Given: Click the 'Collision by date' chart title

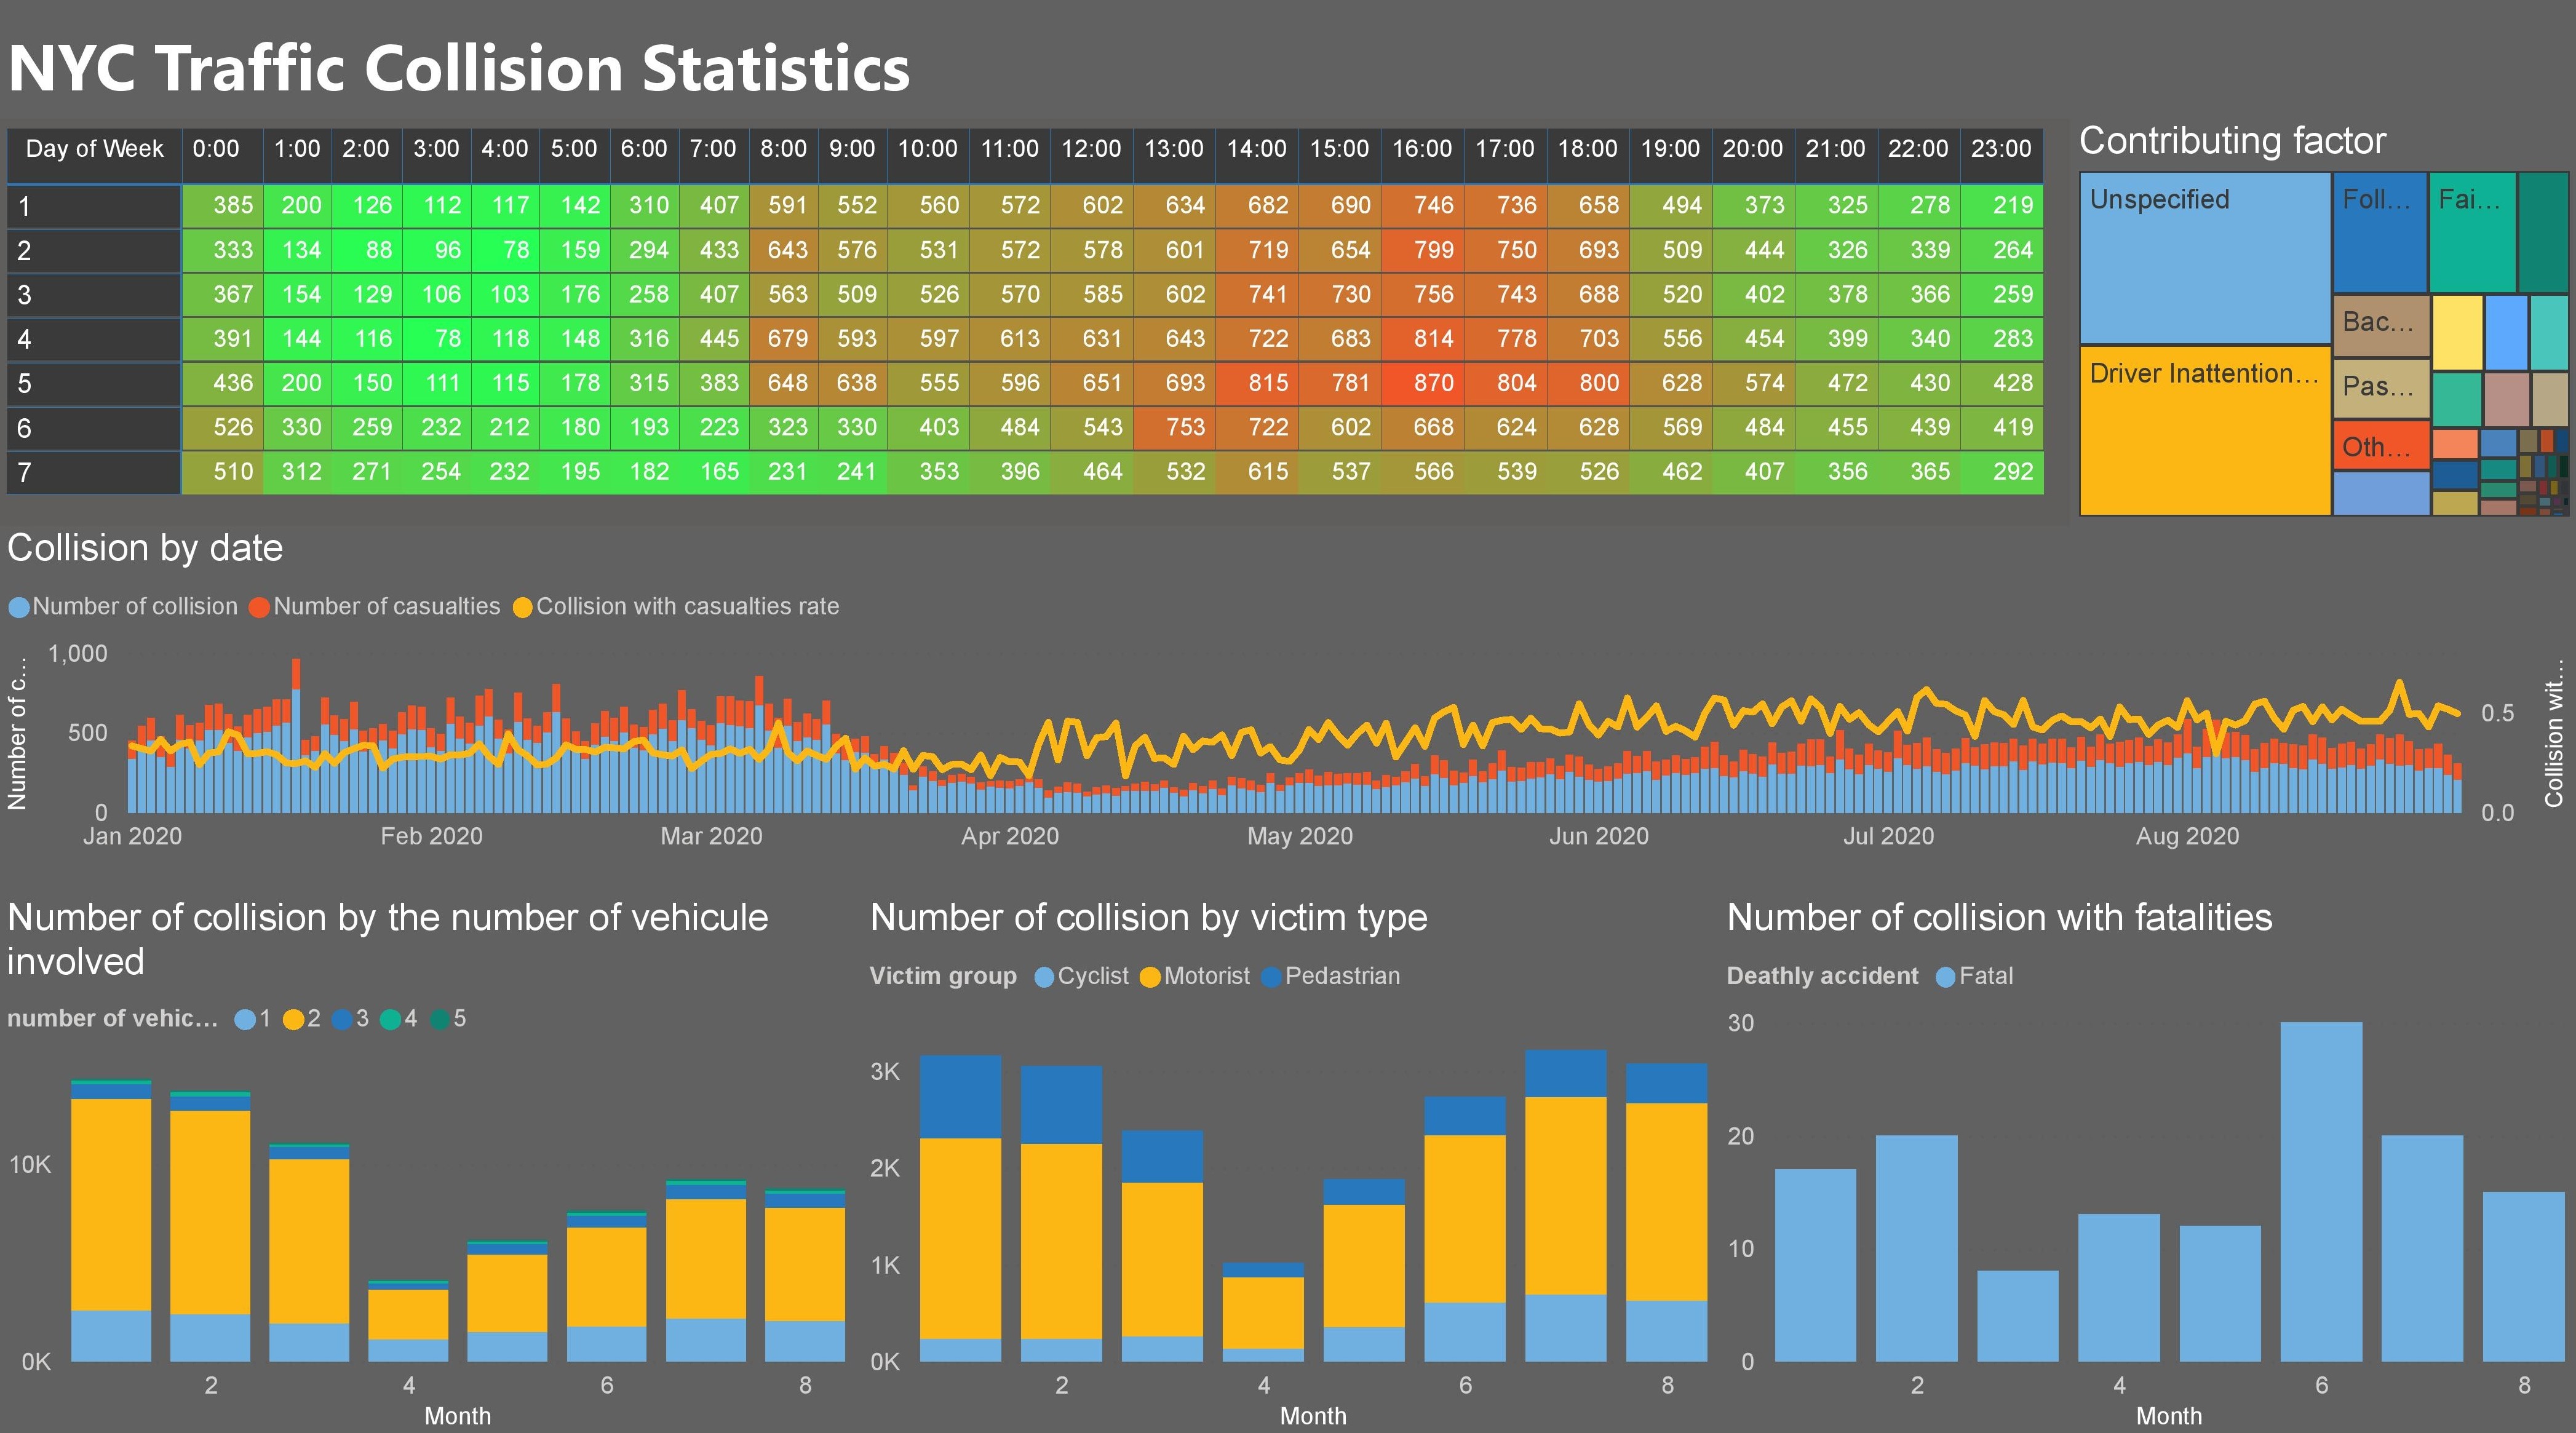Looking at the screenshot, I should pos(145,548).
